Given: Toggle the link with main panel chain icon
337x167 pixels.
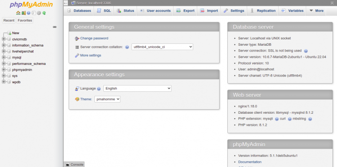Looking at the screenshot, I should tap(54, 27).
